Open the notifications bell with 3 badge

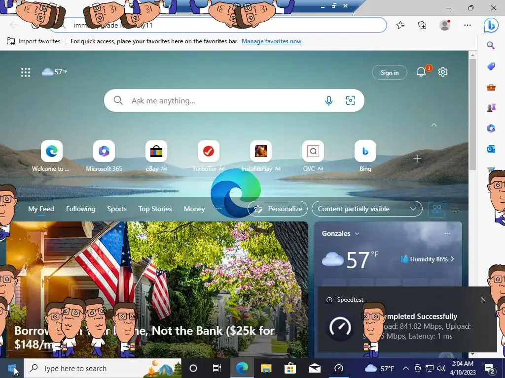pos(422,72)
